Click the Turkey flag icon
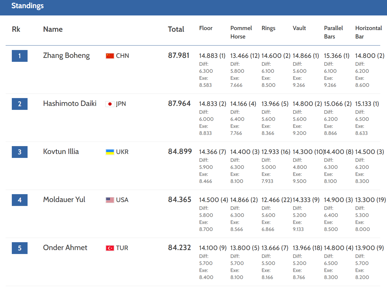387x288 pixels. pyautogui.click(x=110, y=248)
